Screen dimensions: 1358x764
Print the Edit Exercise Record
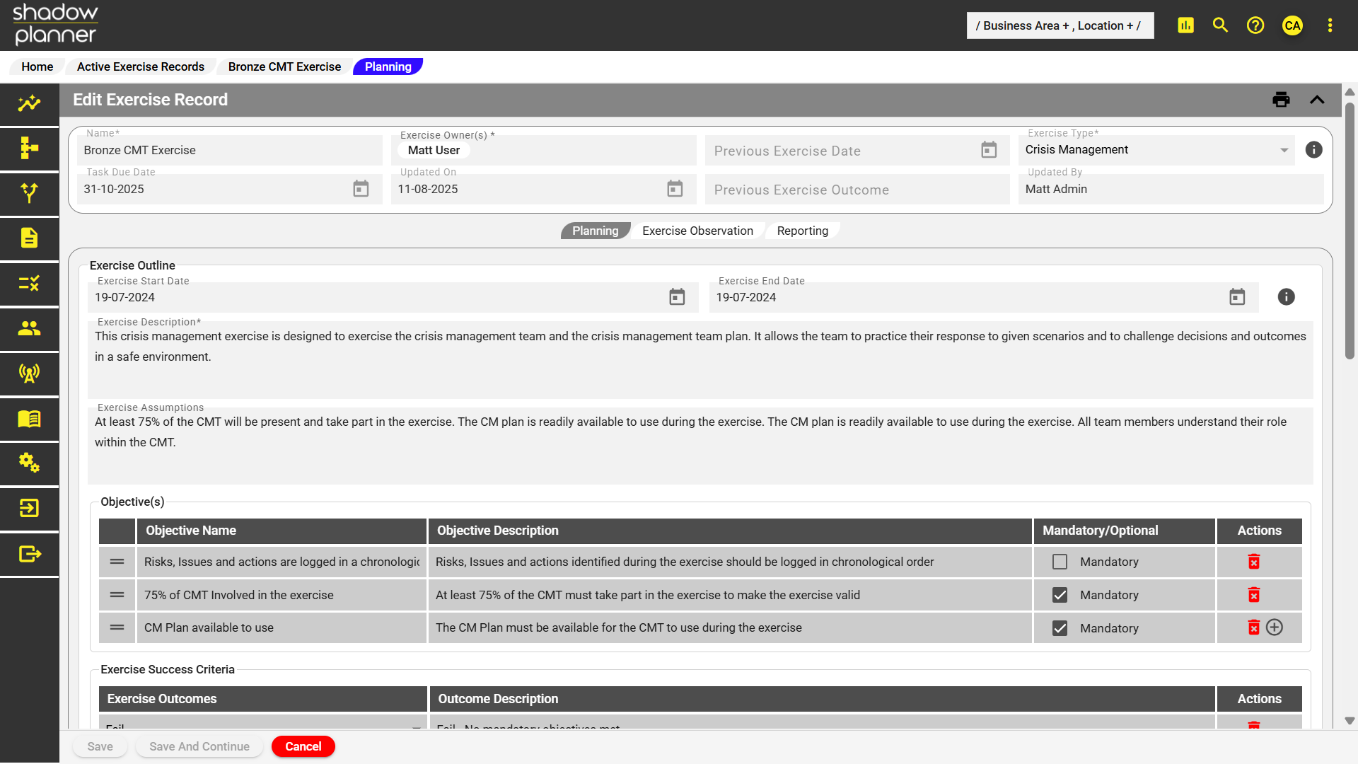[1281, 100]
